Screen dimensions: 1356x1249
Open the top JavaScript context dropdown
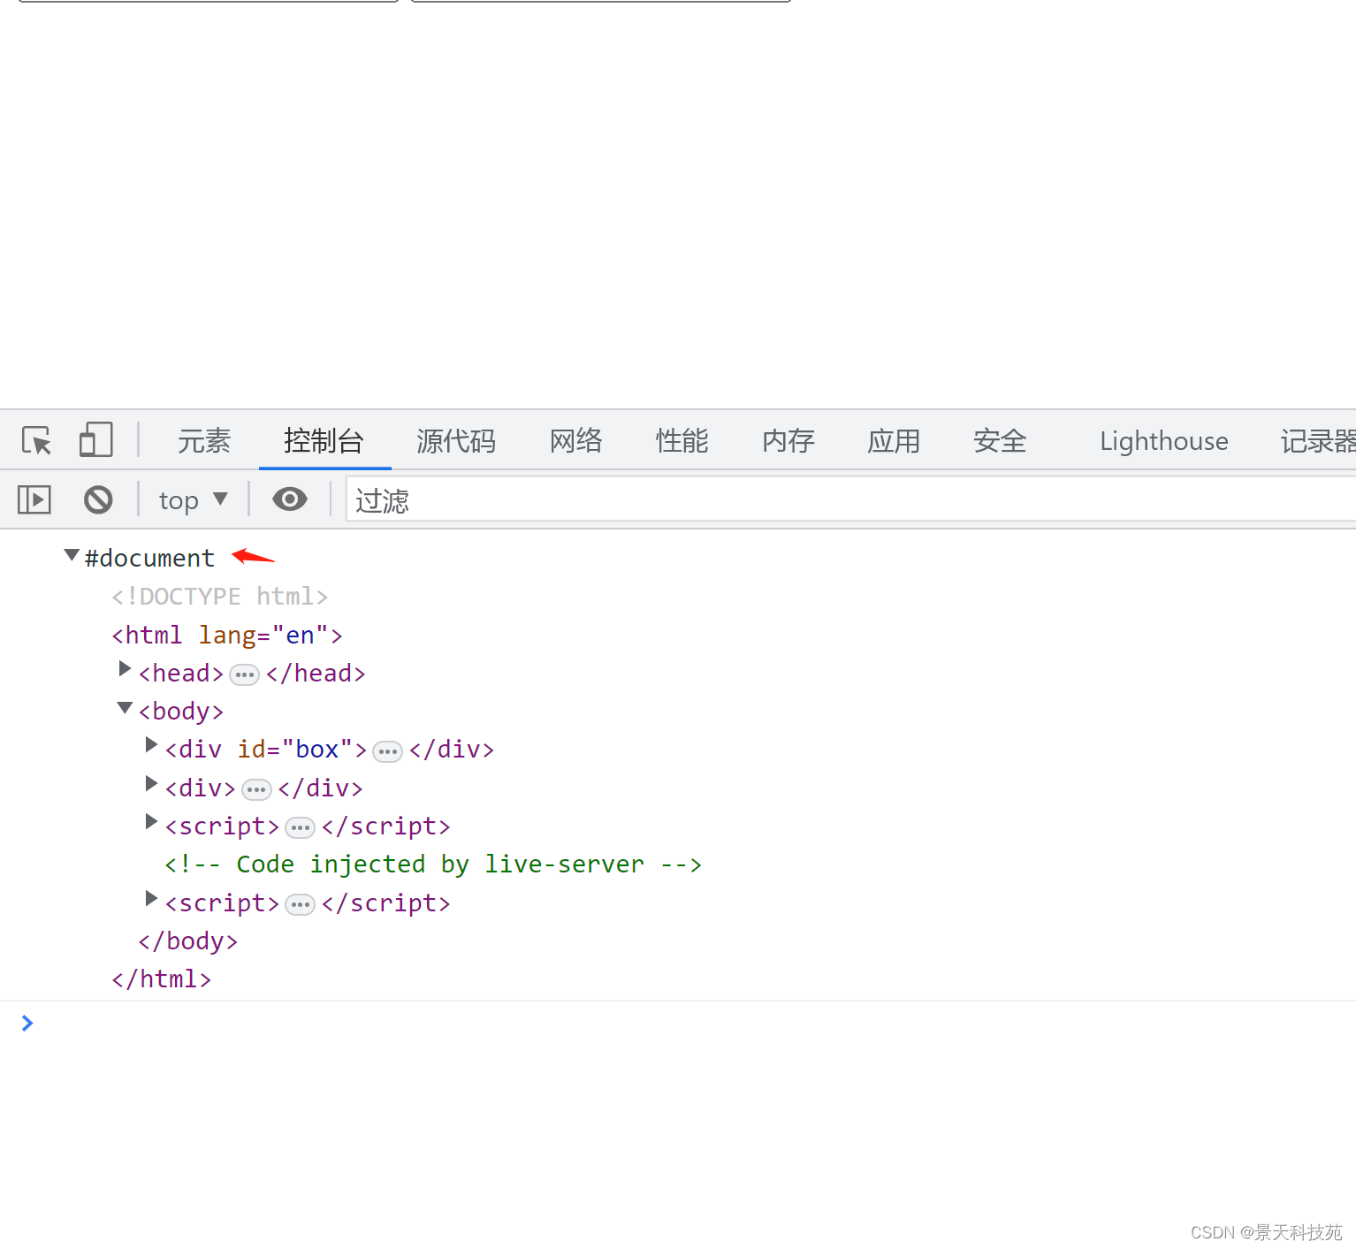(x=194, y=500)
